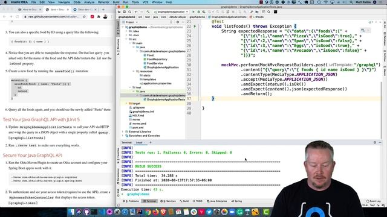Image resolution: width=387 pixels, height=217 pixels.
Task: Hide the Project tool window
Action: (x=183, y=22)
